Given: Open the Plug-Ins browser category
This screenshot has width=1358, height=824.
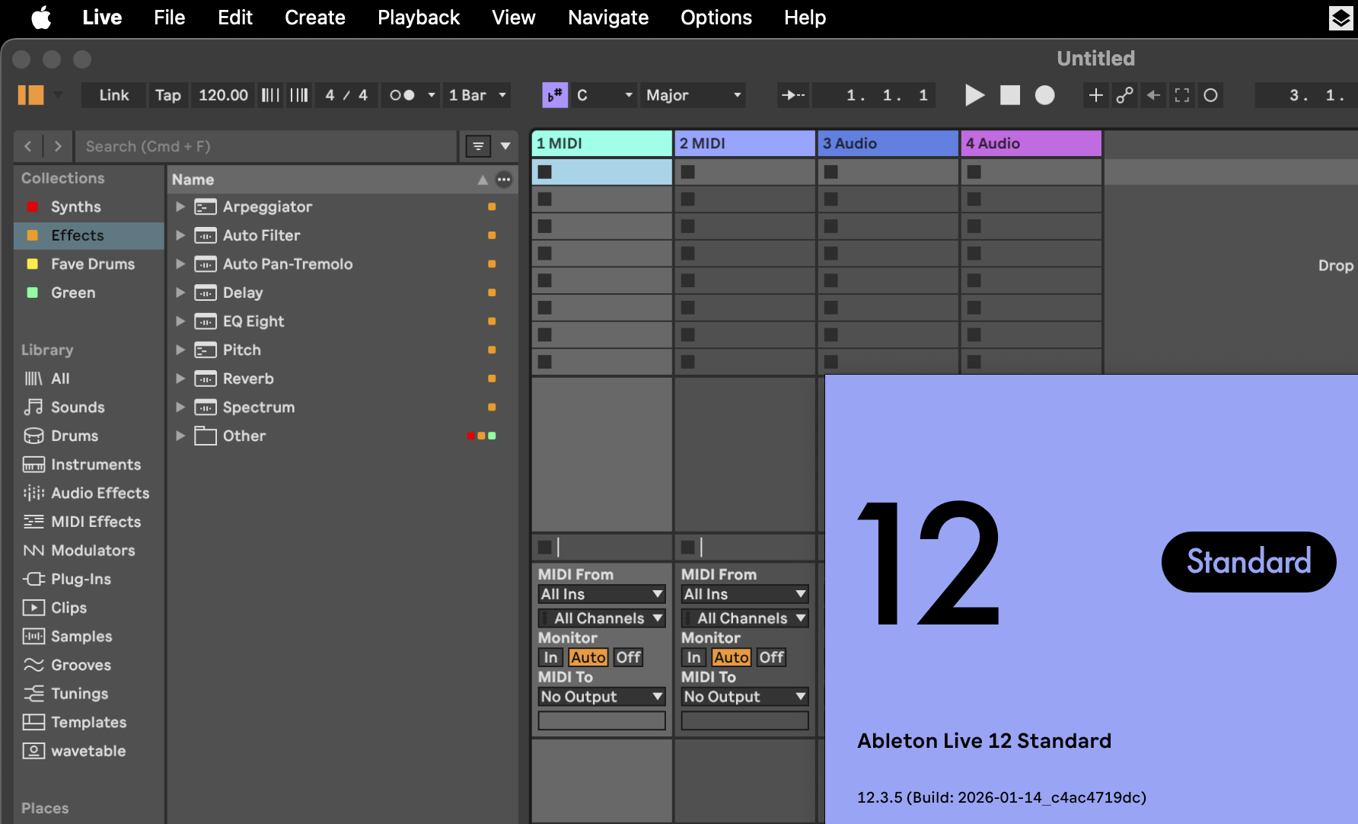Looking at the screenshot, I should (x=79, y=579).
